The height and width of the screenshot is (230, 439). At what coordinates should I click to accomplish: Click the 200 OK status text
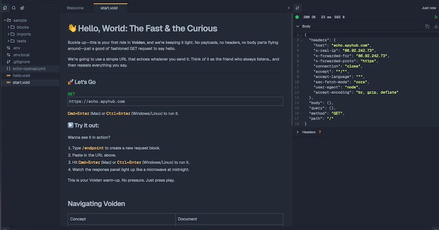click(x=309, y=17)
